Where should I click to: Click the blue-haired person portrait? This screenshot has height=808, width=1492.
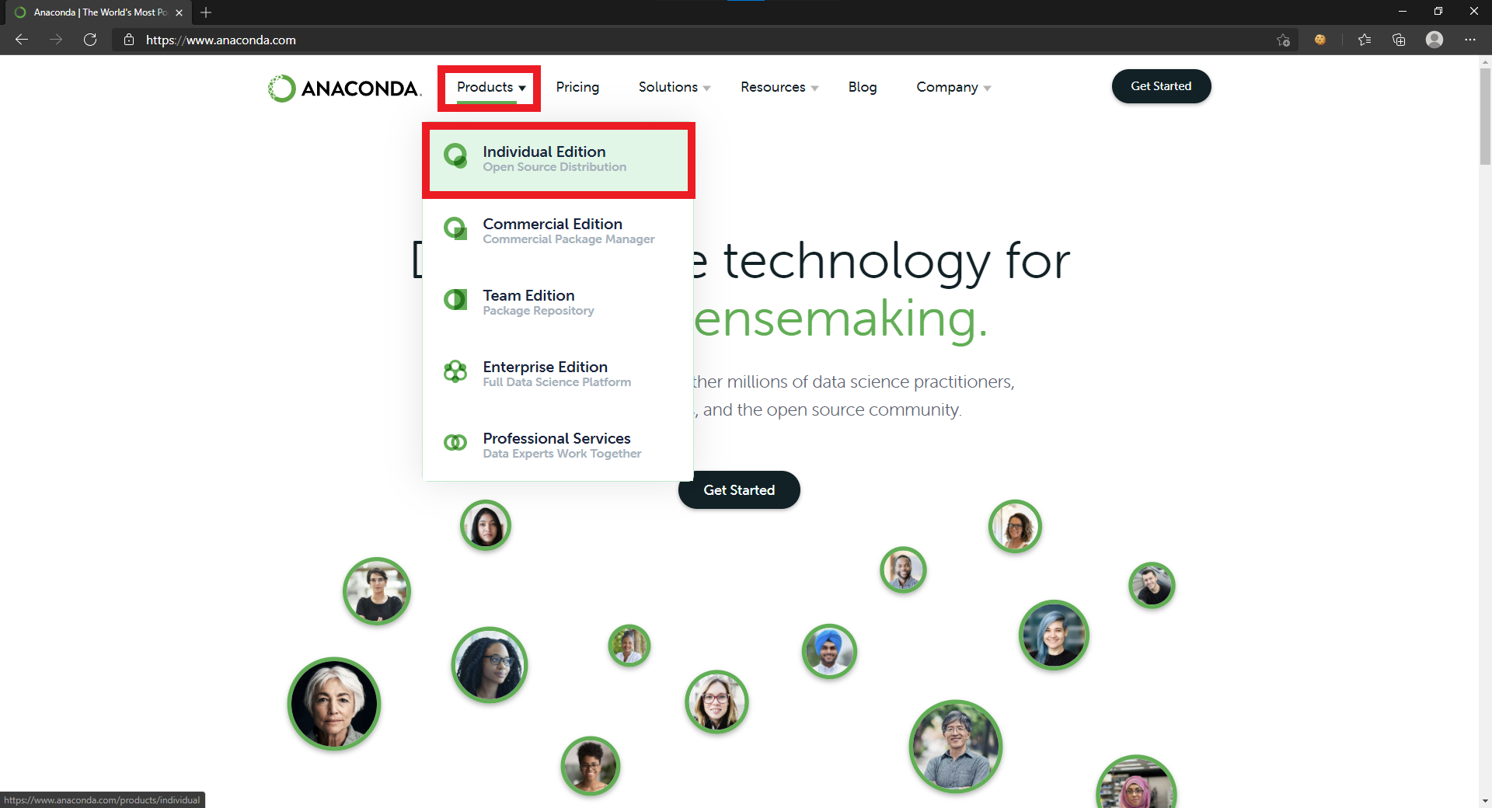pyautogui.click(x=1054, y=635)
